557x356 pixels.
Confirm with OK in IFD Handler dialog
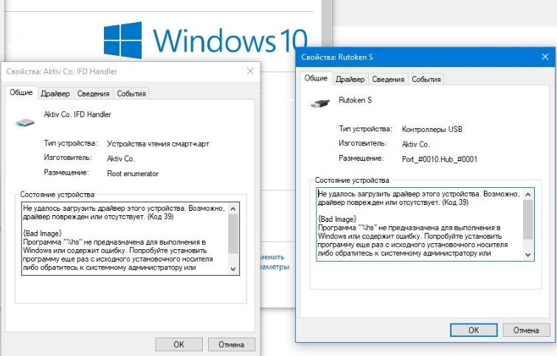(x=179, y=344)
